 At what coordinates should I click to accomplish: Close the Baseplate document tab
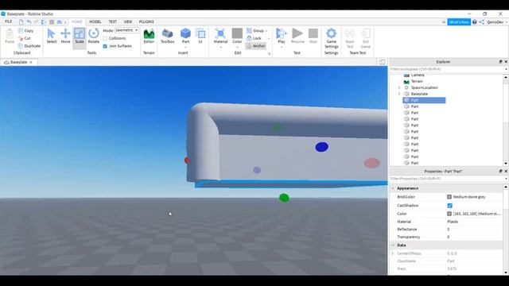(31, 62)
